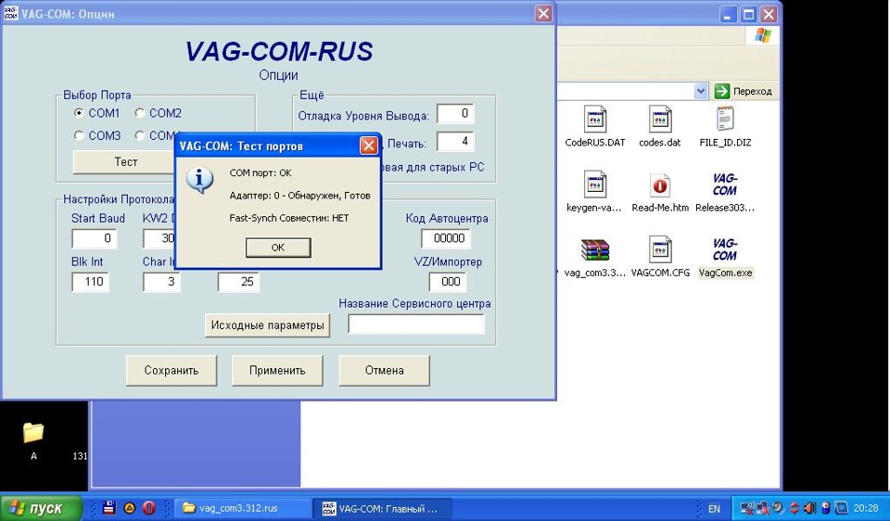This screenshot has height=521, width=890.
Task: Select the VagCom.exe application icon
Action: 725,249
